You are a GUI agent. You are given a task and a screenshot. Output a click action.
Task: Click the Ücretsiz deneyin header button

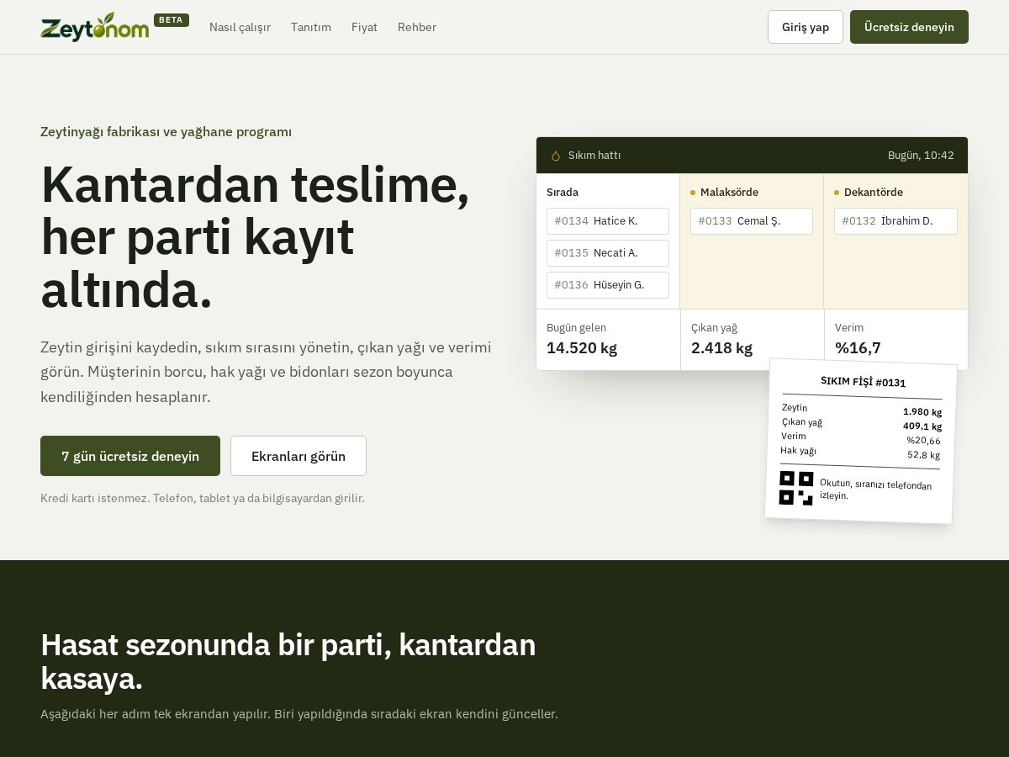point(909,27)
